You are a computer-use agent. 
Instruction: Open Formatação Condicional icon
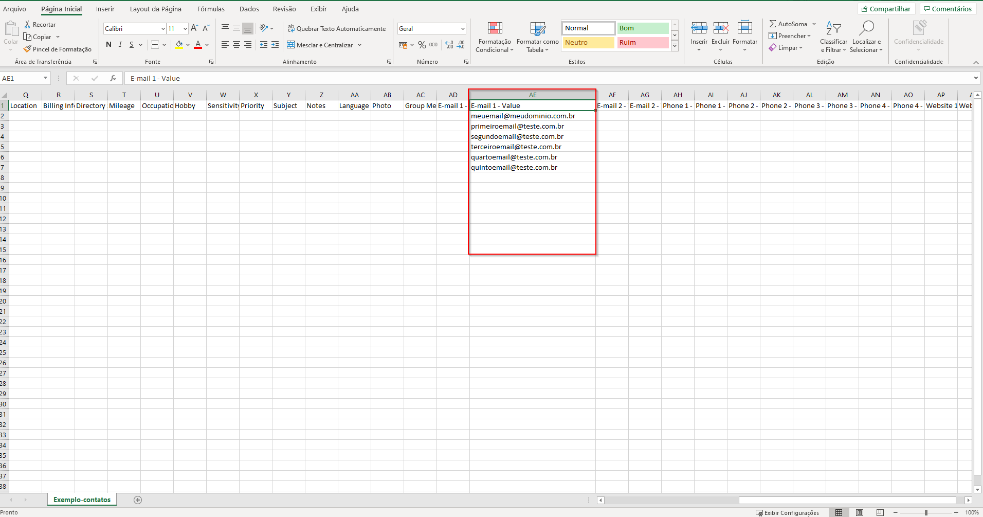[495, 28]
